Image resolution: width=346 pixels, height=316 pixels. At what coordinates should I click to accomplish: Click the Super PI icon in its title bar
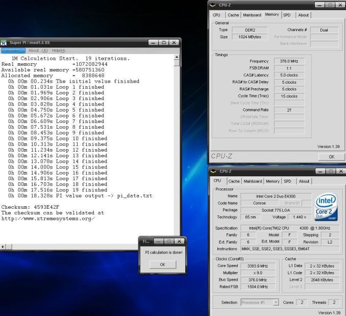pyautogui.click(x=5, y=42)
